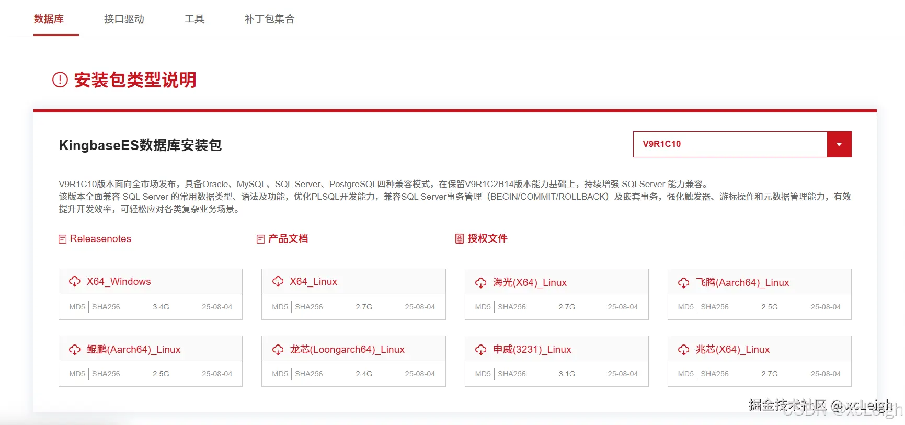Click MD5 for X64_Linux
The height and width of the screenshot is (425, 905).
pyautogui.click(x=280, y=307)
